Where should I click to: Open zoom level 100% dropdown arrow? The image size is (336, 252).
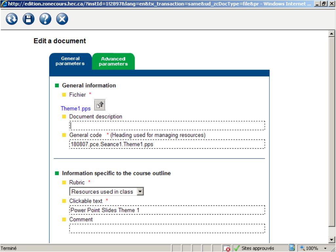coord(325,248)
